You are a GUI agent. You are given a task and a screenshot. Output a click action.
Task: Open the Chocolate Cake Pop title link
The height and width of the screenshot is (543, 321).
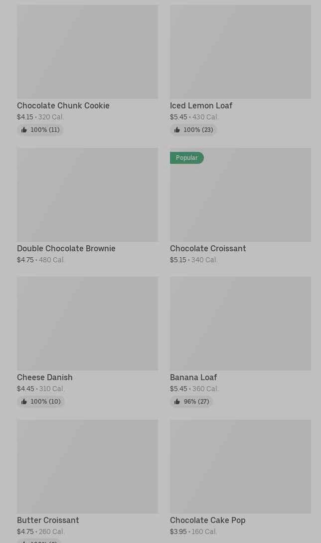pos(207,520)
